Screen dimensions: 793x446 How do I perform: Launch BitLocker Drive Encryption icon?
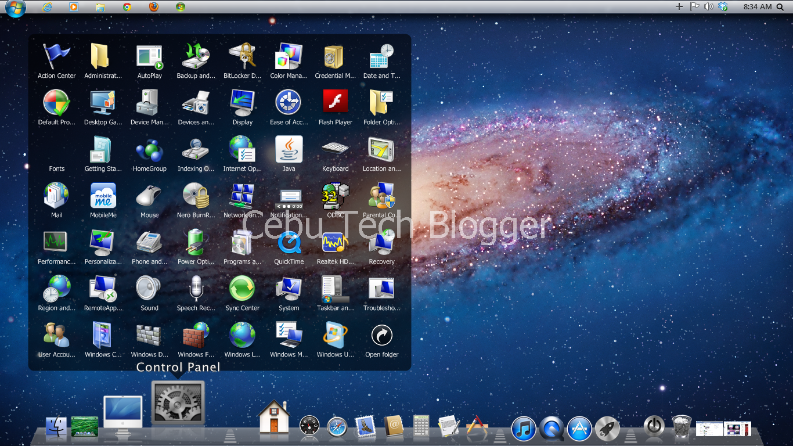243,56
